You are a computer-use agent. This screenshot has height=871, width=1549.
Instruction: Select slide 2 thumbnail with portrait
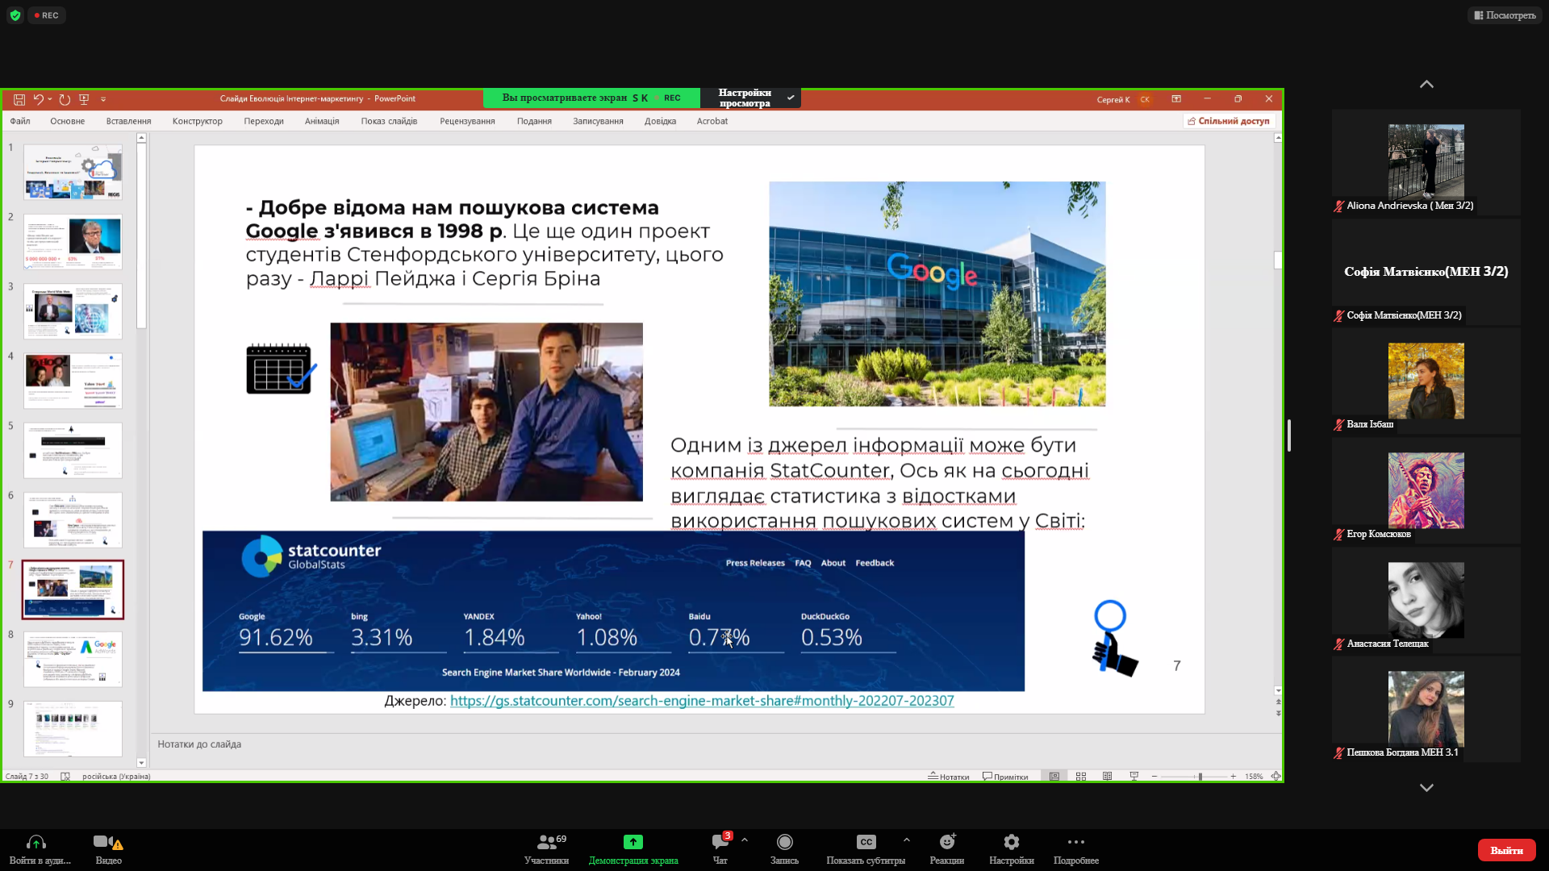pyautogui.click(x=73, y=242)
